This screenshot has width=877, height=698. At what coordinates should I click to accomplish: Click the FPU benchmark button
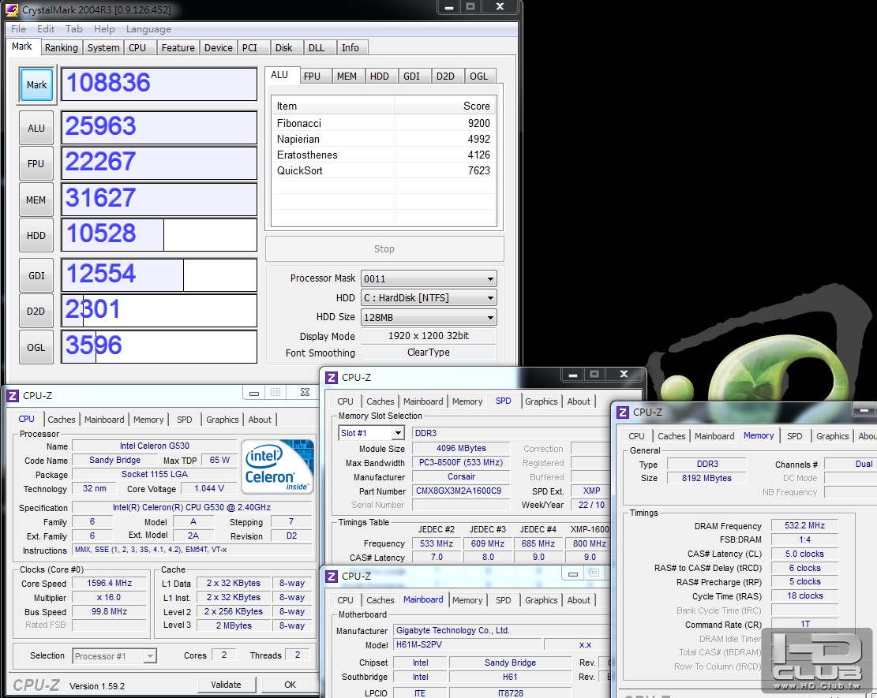[36, 164]
